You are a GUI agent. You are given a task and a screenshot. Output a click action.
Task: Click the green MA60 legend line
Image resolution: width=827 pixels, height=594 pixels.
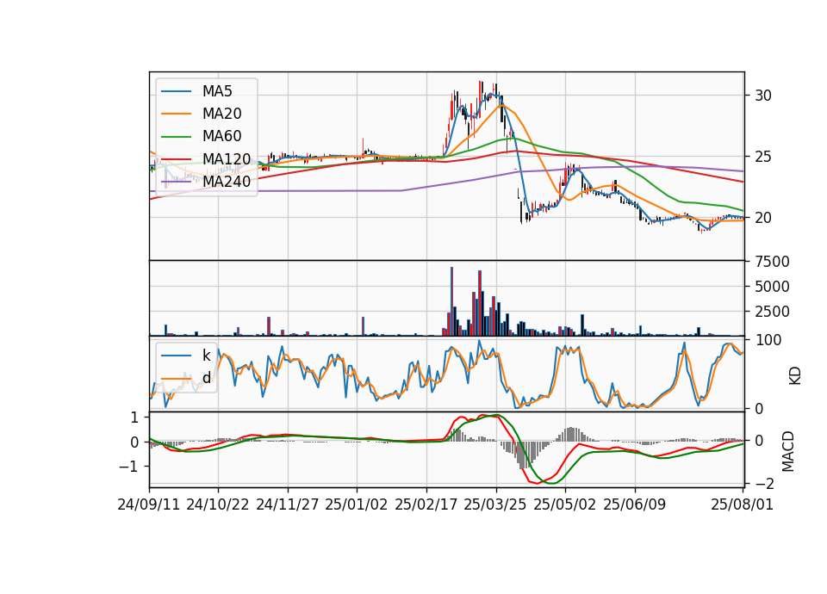pos(176,137)
